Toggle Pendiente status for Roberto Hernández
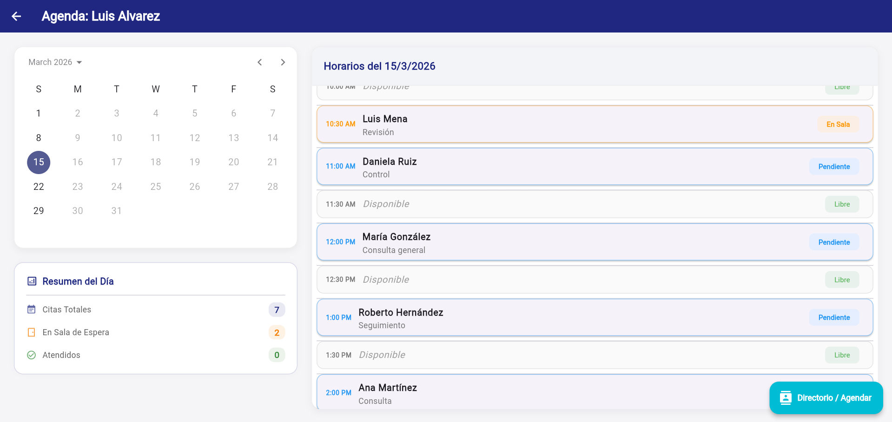Screen dimensions: 892x422 point(833,318)
